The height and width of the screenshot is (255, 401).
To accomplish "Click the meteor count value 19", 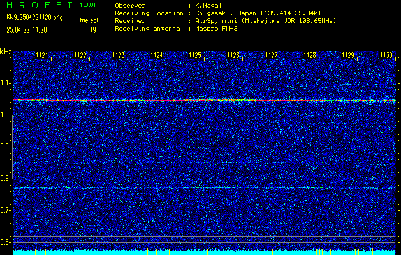I will pyautogui.click(x=93, y=30).
